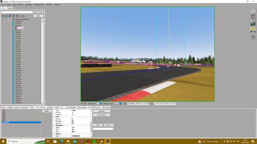Screen dimensions: 257x144
Task: Collapse the Shadows section in the property grid
Action: [53, 125]
